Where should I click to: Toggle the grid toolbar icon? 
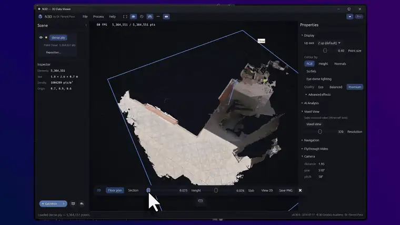(133, 17)
